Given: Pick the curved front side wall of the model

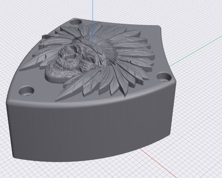Looking at the screenshot, I should click(x=91, y=126).
